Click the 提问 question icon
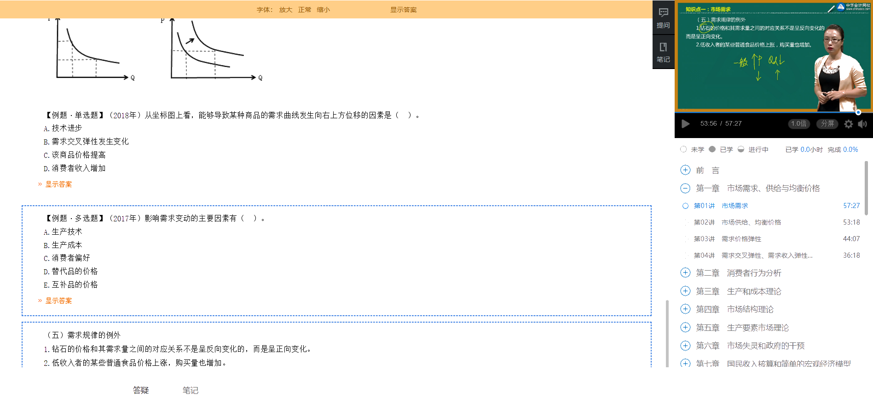Image resolution: width=873 pixels, height=399 pixels. click(x=663, y=18)
